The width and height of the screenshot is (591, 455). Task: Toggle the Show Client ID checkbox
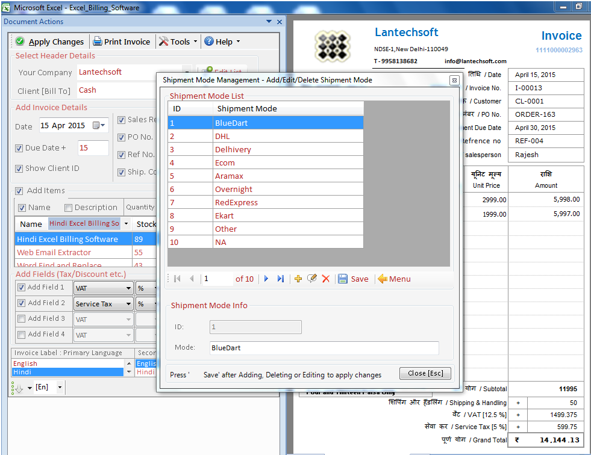point(19,169)
